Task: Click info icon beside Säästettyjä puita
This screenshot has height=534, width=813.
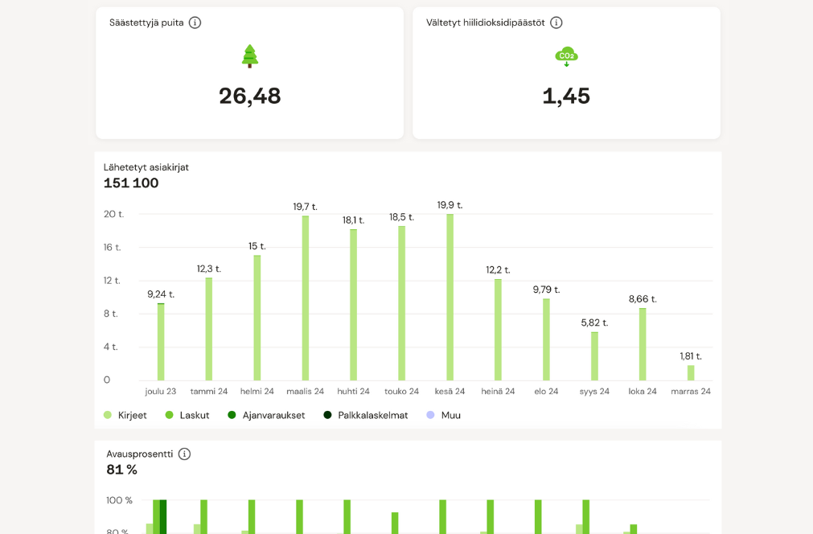Action: pyautogui.click(x=195, y=23)
